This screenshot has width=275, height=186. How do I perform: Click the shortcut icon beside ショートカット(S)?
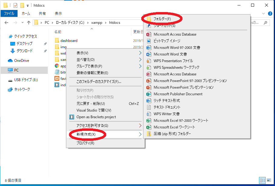(x=149, y=26)
